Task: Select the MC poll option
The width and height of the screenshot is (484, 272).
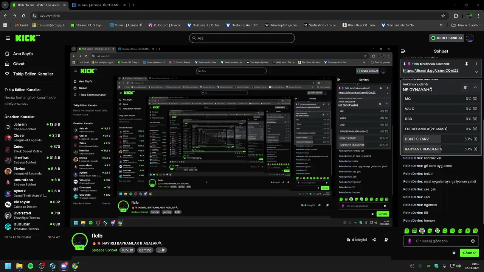Action: coord(441,99)
